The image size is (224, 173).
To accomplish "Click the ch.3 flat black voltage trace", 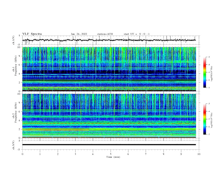I will (x=109, y=145).
